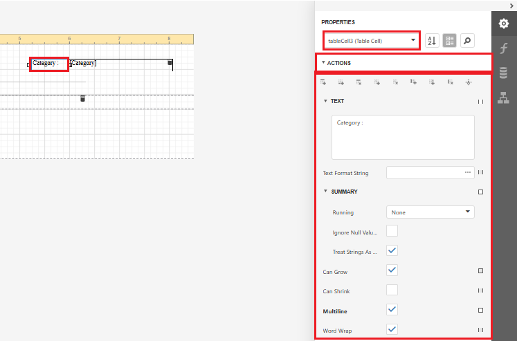Click the fit-text icon with letter A
517x341 pixels.
pos(469,82)
